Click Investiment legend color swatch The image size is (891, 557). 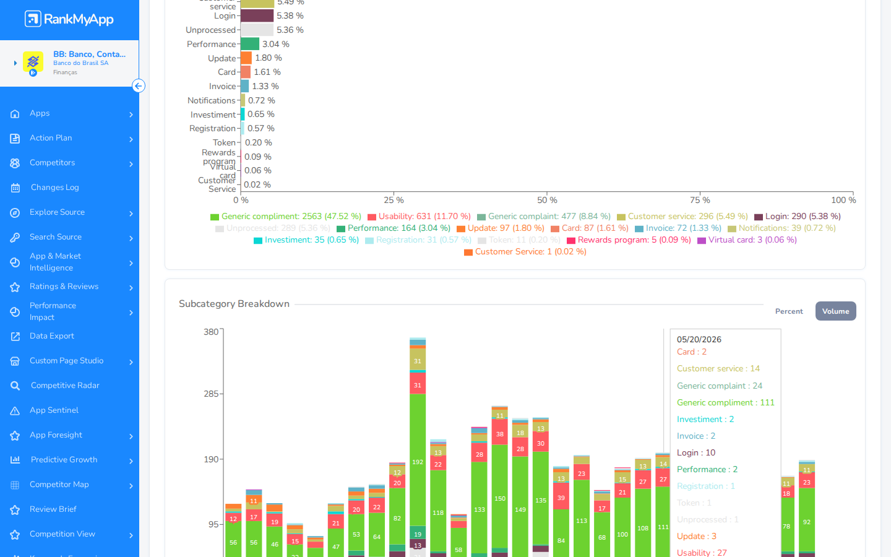click(258, 241)
